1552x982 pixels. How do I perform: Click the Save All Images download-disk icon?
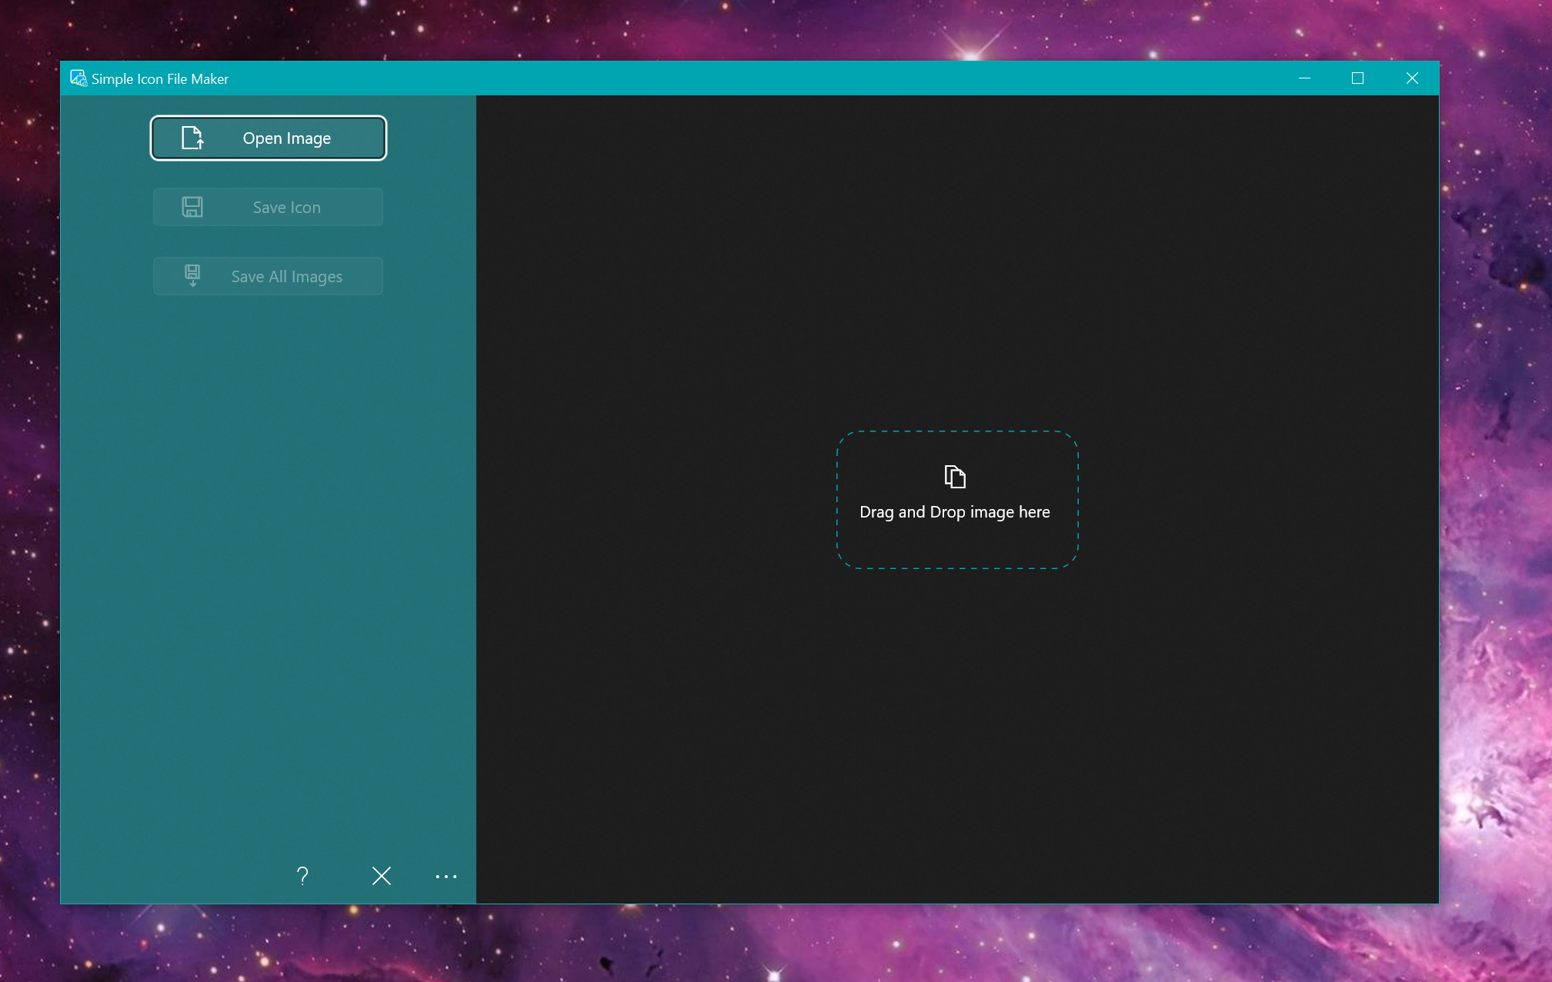coord(192,275)
